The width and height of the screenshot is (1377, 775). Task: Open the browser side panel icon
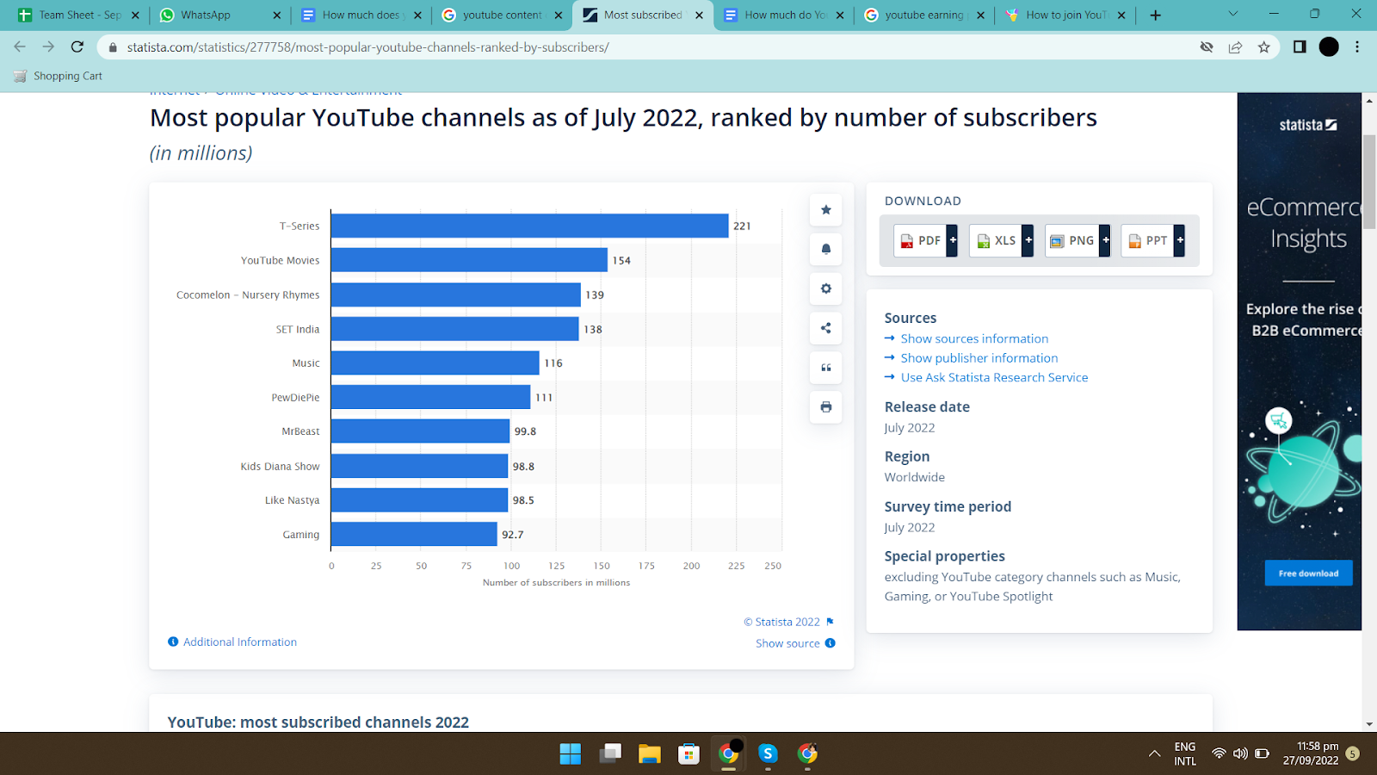pos(1300,47)
